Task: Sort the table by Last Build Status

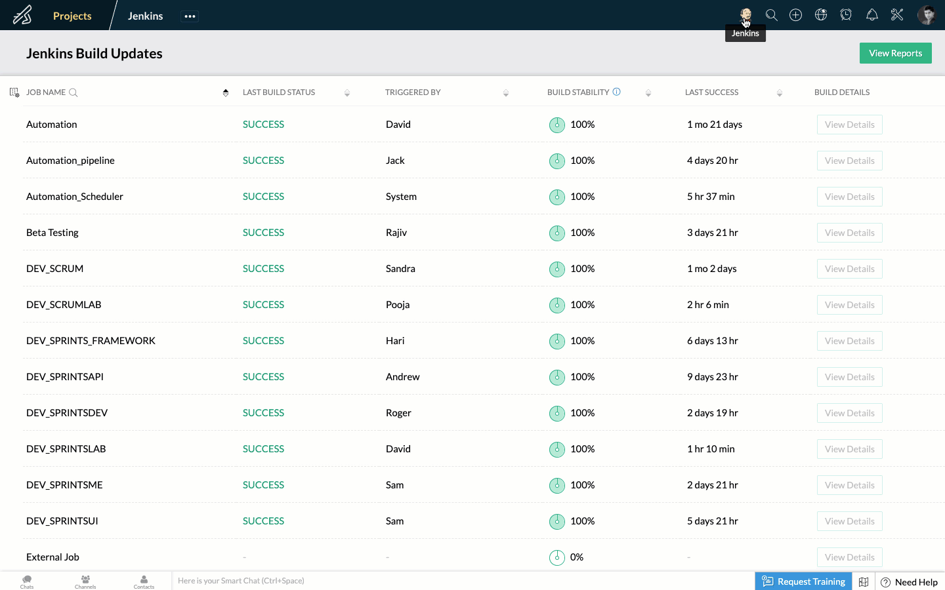Action: [347, 93]
